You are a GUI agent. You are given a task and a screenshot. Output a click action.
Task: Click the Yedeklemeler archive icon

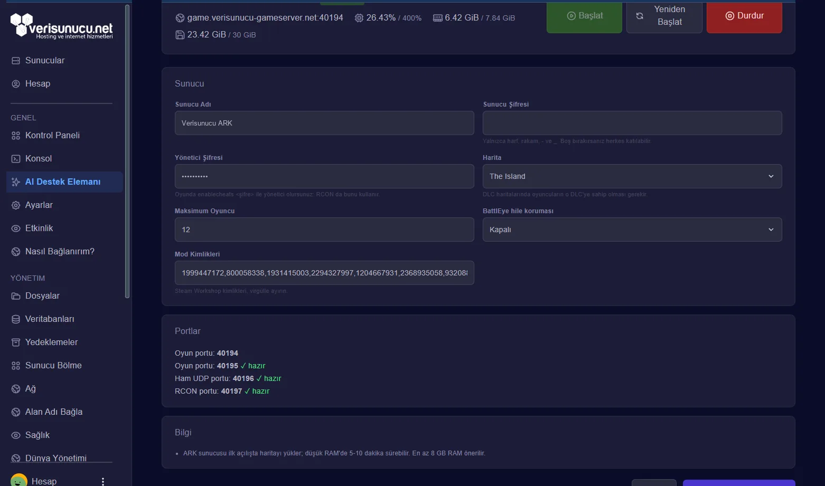[x=16, y=342]
